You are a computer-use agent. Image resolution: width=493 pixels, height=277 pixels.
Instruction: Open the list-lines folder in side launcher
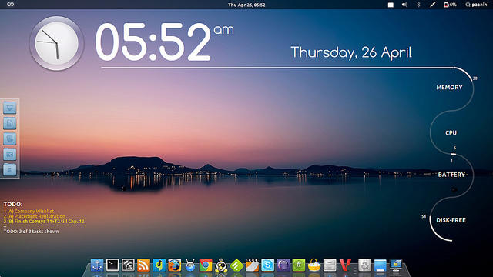pyautogui.click(x=10, y=169)
